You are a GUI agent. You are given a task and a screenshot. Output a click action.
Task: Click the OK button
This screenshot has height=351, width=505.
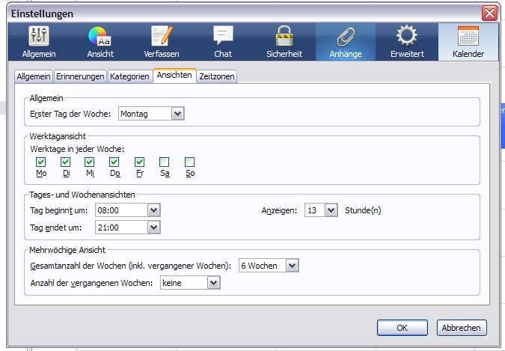402,328
